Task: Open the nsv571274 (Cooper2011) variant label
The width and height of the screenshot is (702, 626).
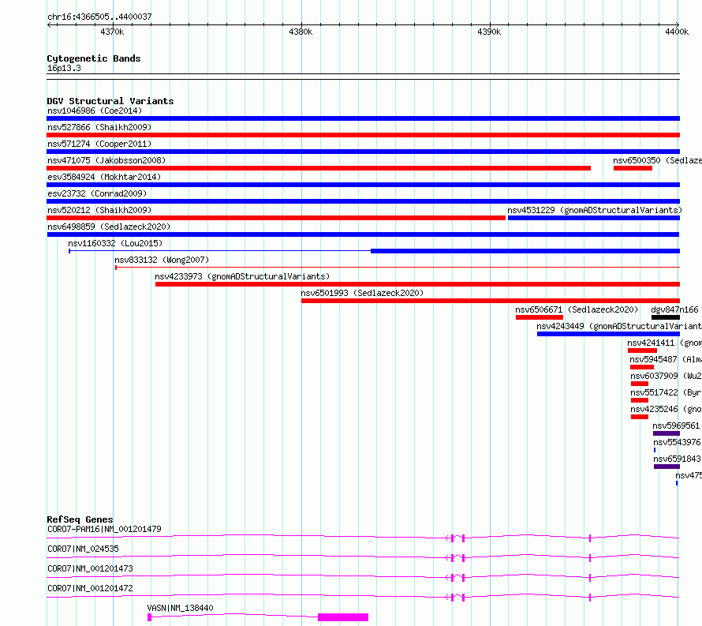Action: coord(99,144)
